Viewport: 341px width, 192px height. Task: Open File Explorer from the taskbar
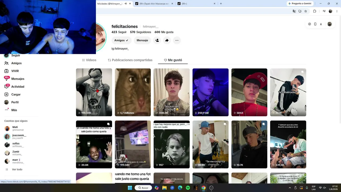pos(164,188)
